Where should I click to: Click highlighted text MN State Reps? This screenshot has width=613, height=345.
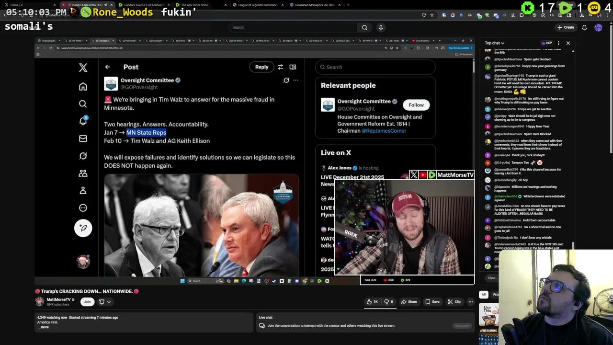(147, 133)
